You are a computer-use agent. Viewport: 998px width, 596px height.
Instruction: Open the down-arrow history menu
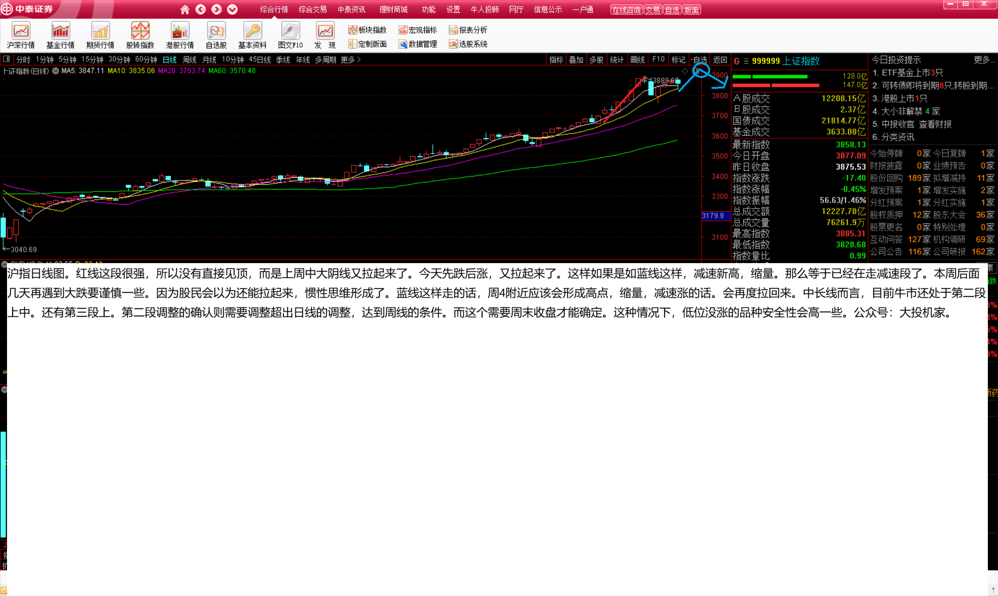232,9
